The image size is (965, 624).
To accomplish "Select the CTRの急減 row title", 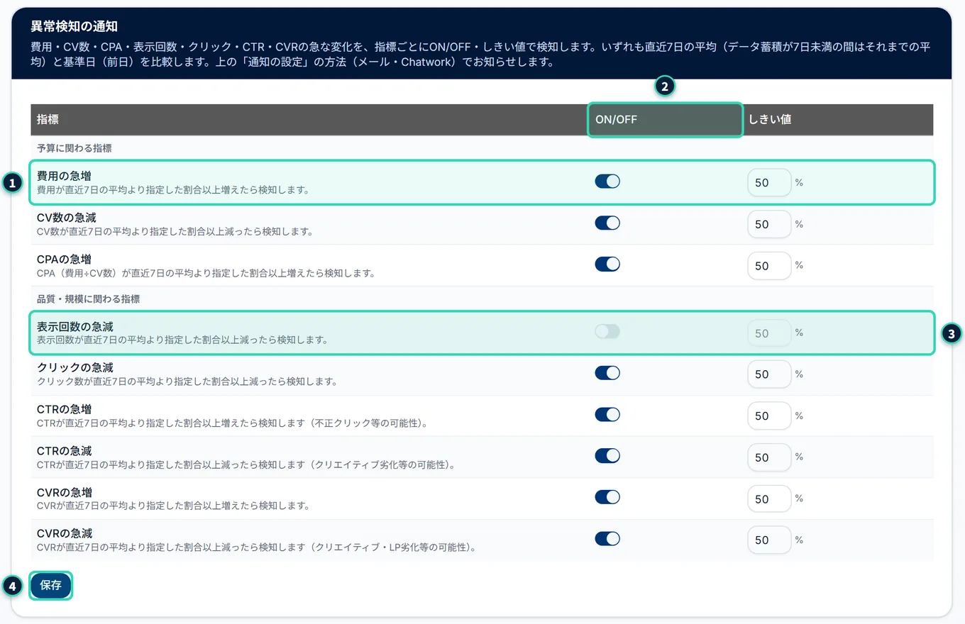I will [x=64, y=451].
